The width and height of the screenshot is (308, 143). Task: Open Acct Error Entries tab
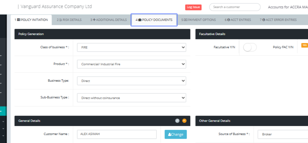pos(278,20)
